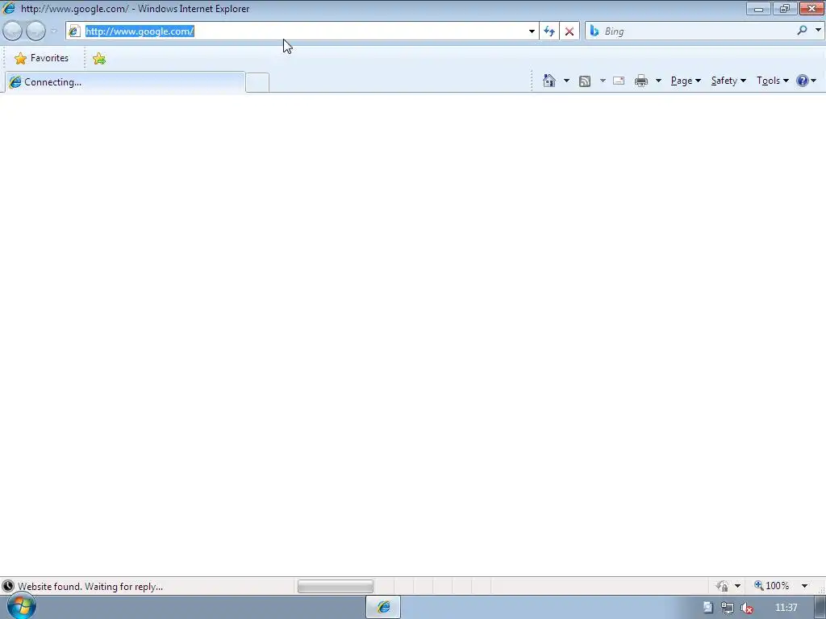Click the Forward navigation button

pos(35,31)
